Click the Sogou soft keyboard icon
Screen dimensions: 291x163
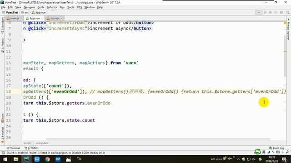click(x=278, y=152)
